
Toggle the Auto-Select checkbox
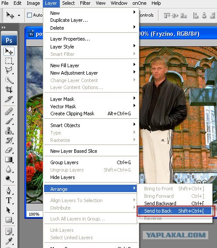[x=29, y=15]
